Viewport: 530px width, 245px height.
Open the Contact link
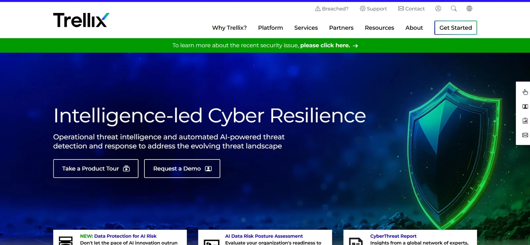(411, 9)
